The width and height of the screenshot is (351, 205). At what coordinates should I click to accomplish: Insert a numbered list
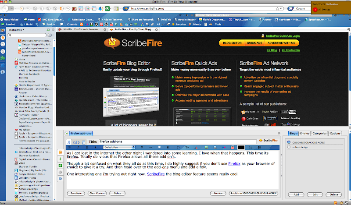coord(251,147)
